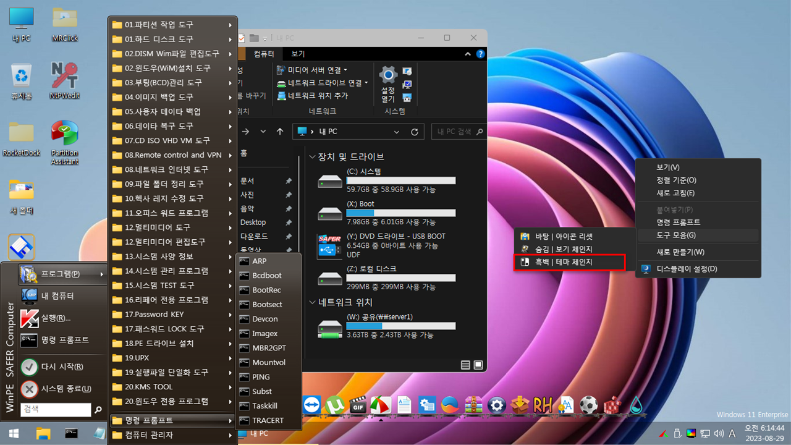Run PING from the command prompt submenu
This screenshot has height=445, width=791.
click(x=269, y=377)
